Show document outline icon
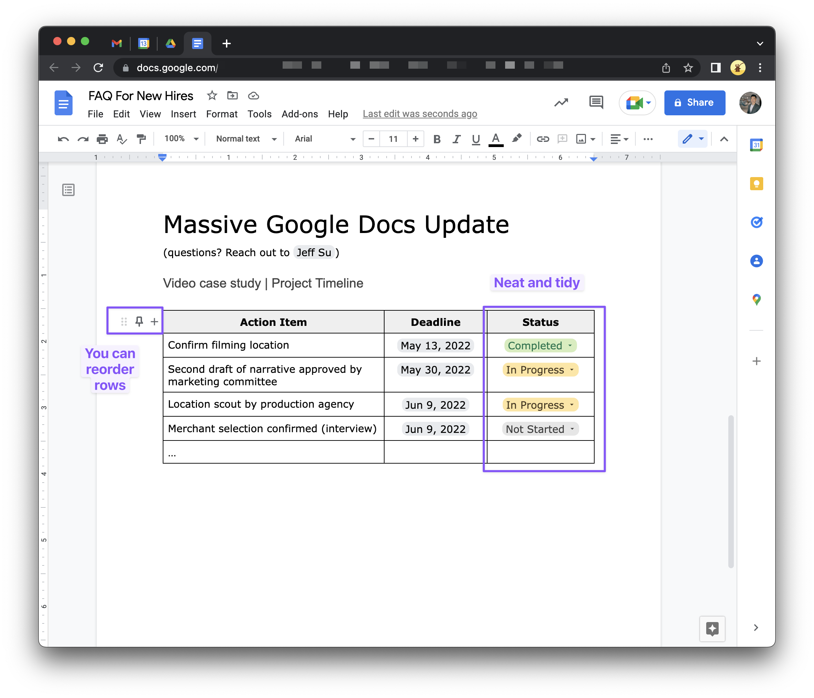The width and height of the screenshot is (814, 698). [68, 190]
